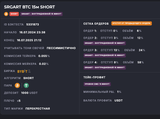Click the ПЕРЕКРЕСТНАЯ margin type value
Image resolution: width=160 pixels, height=119 pixels.
tap(38, 109)
